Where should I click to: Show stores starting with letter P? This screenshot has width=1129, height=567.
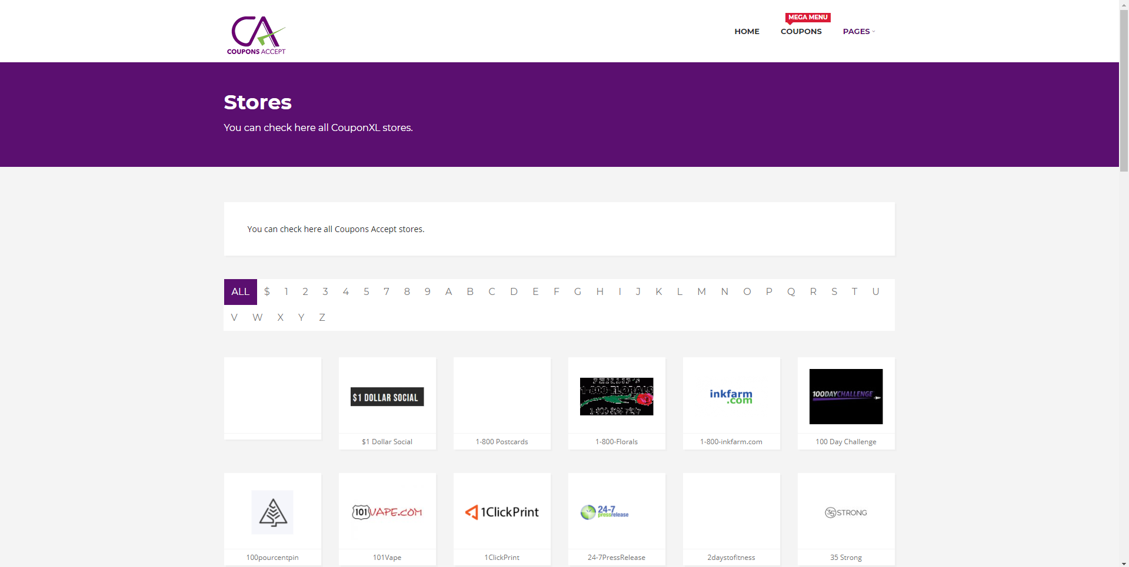pos(769,292)
